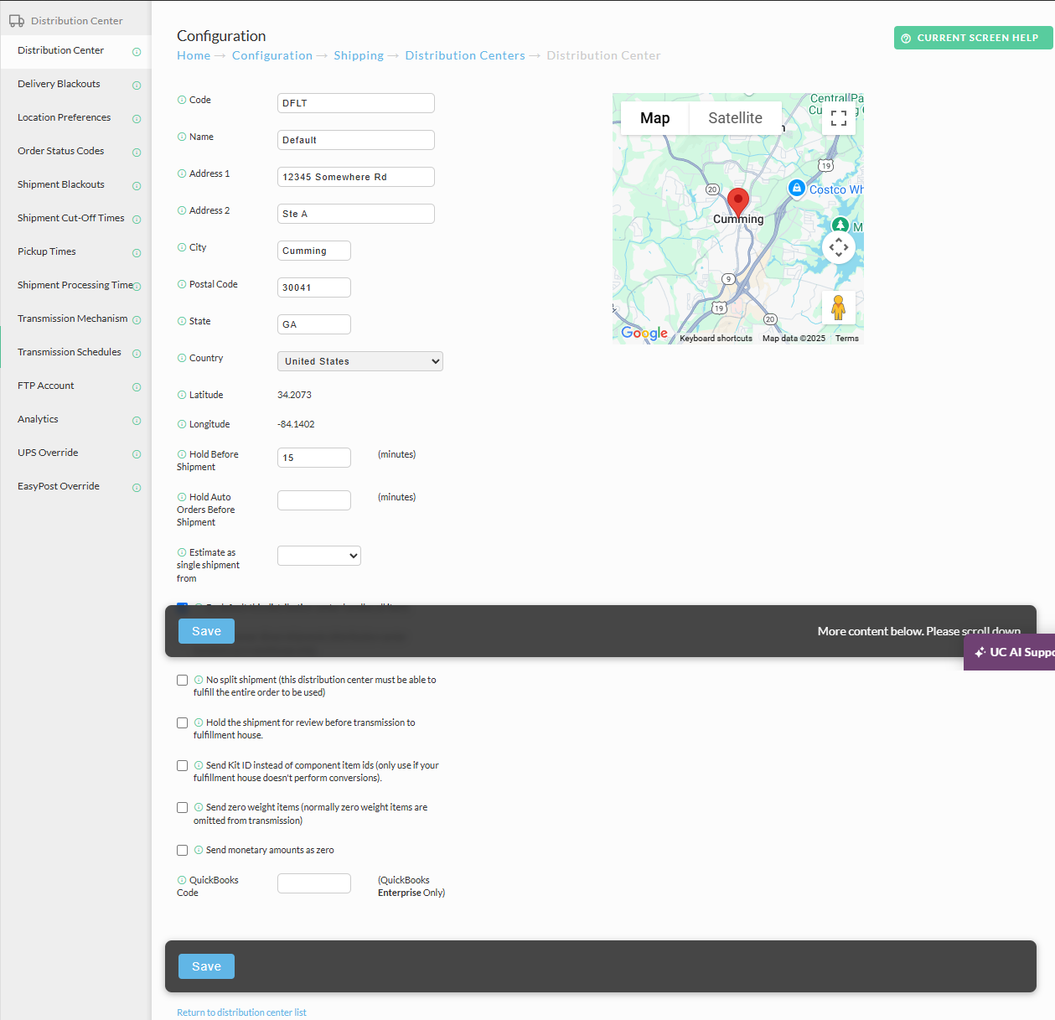Click the Hold Before Shipment minutes field
1055x1020 pixels.
pyautogui.click(x=314, y=458)
